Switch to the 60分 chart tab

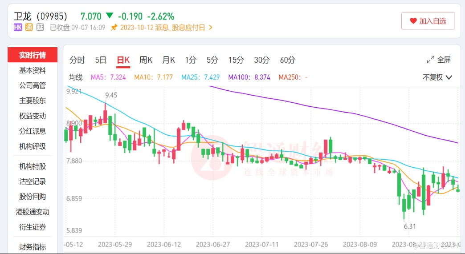pyautogui.click(x=288, y=60)
